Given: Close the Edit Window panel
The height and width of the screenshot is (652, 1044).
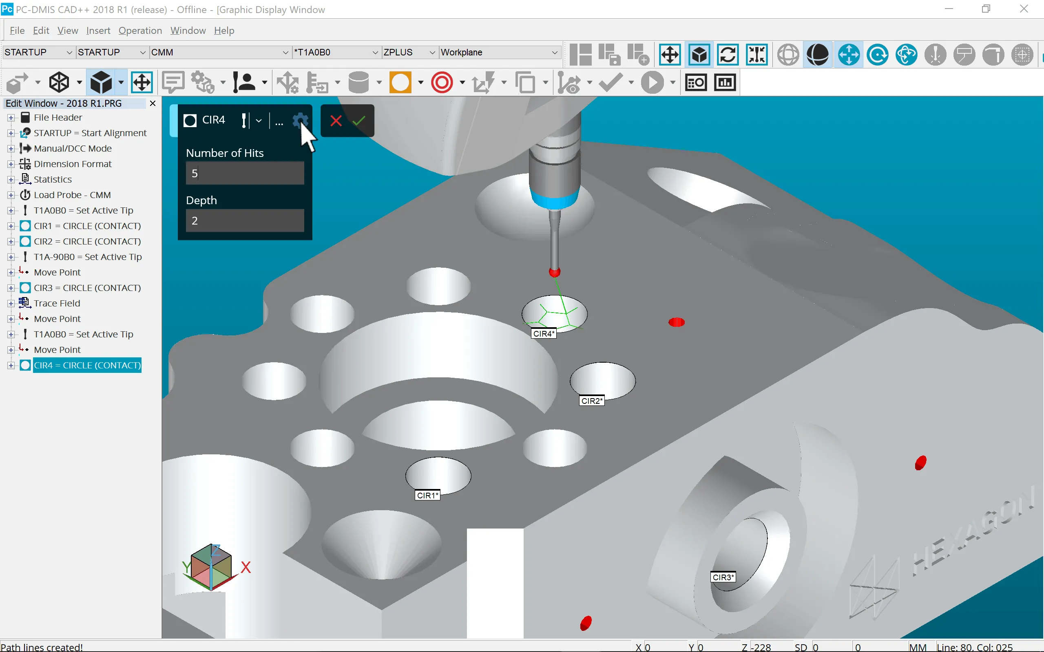Looking at the screenshot, I should coord(152,104).
